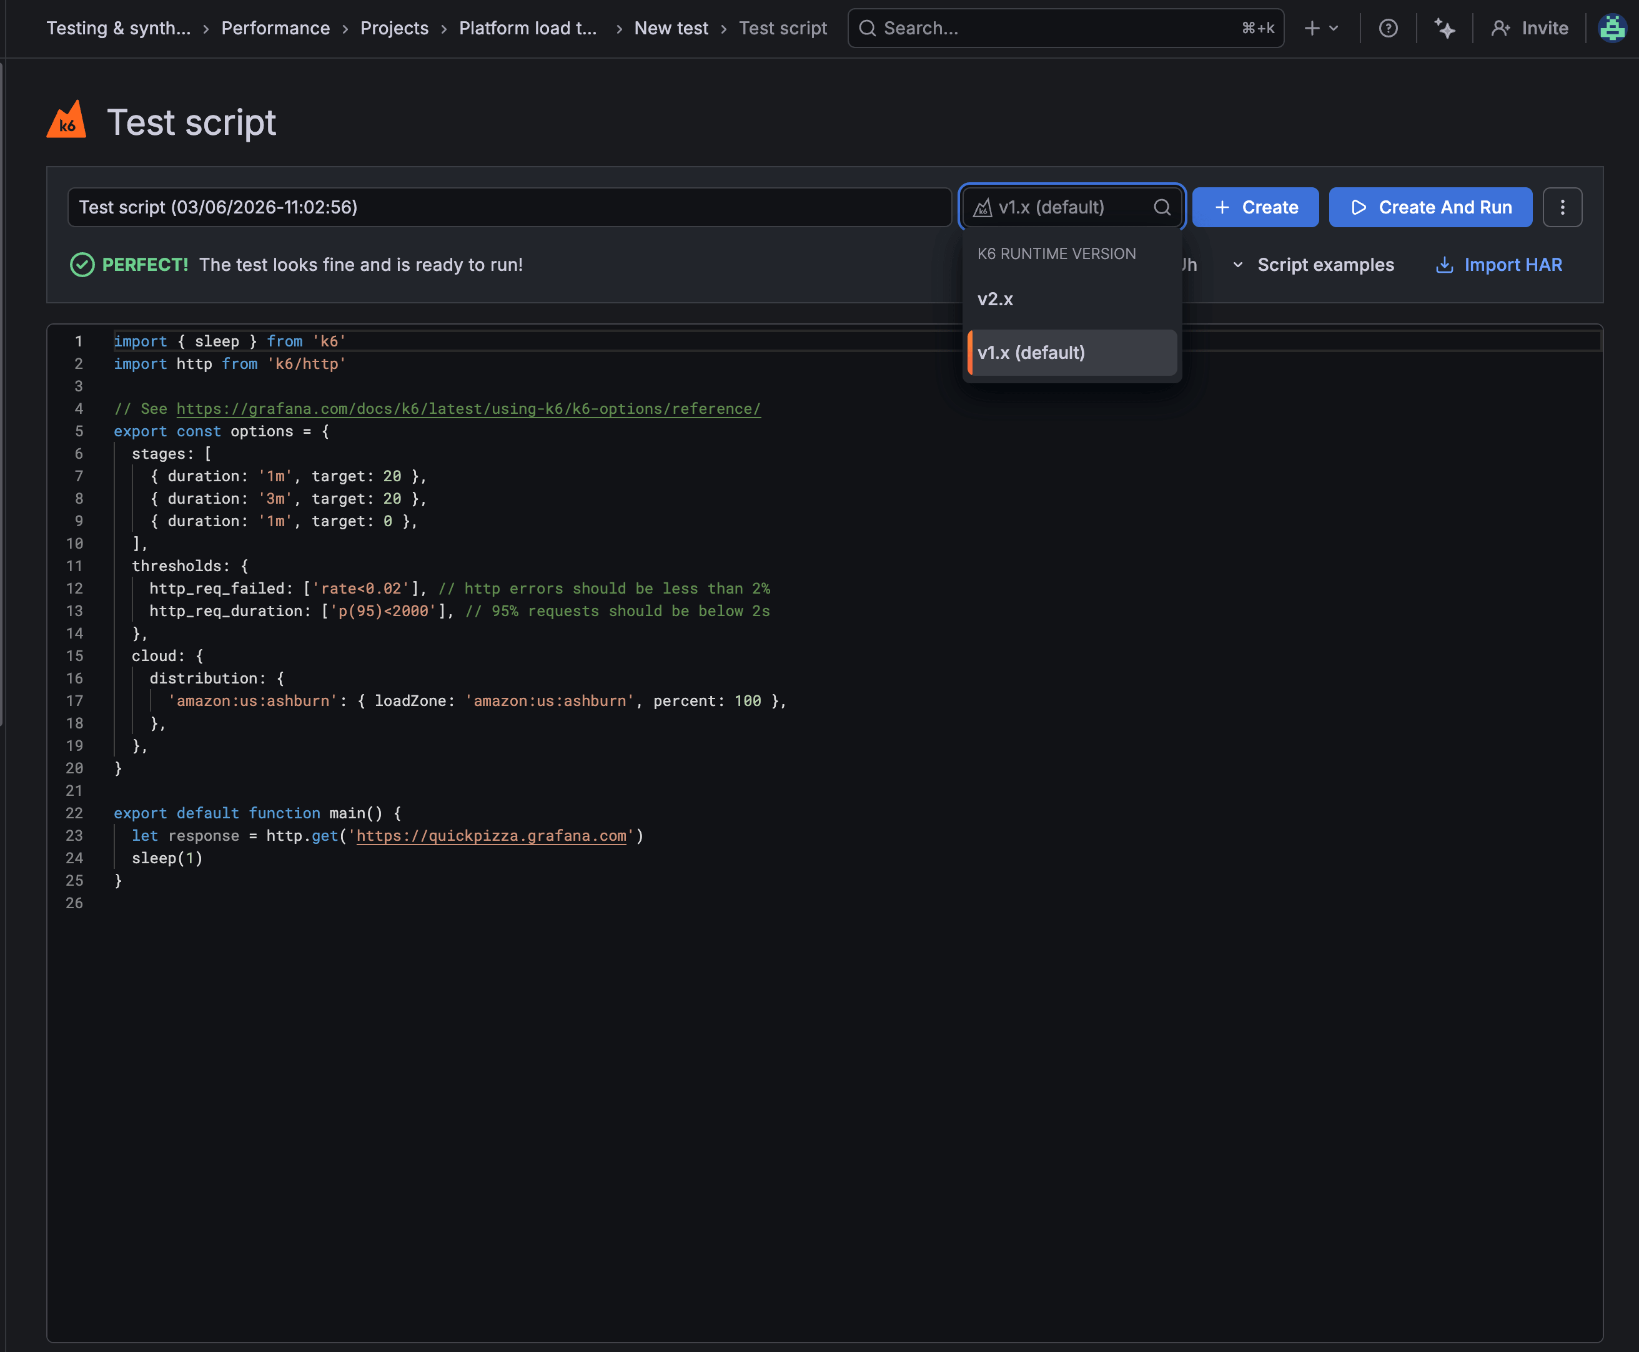The image size is (1639, 1352).
Task: Click the Import HAR link
Action: tap(1498, 265)
